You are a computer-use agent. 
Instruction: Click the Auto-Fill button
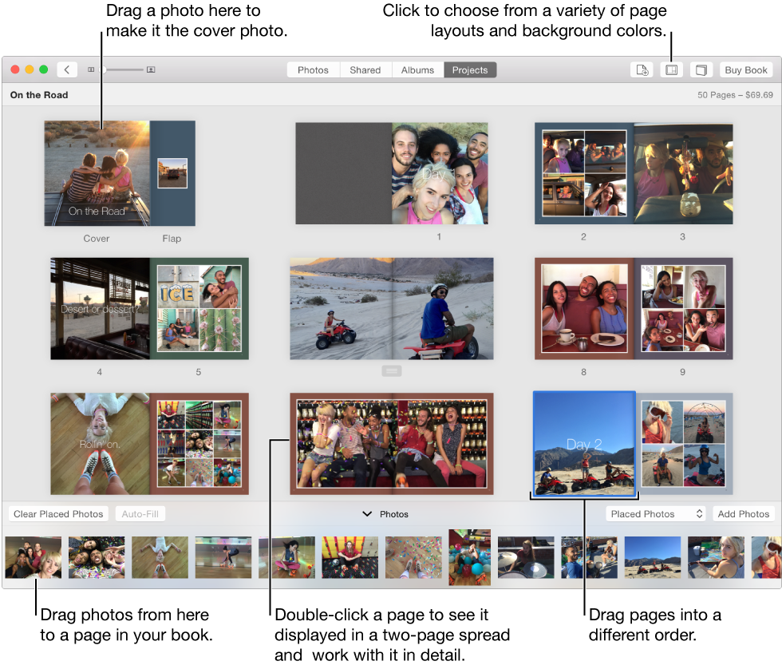(x=140, y=513)
